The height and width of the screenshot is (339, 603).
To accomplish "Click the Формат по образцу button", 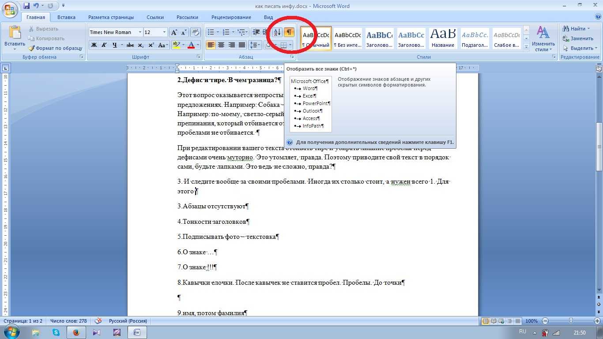I will [55, 48].
